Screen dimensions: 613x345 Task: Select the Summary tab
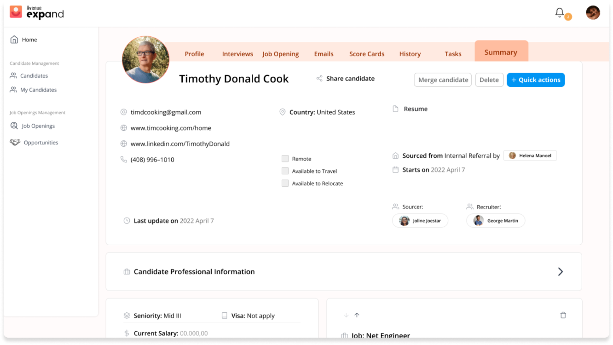tap(501, 52)
